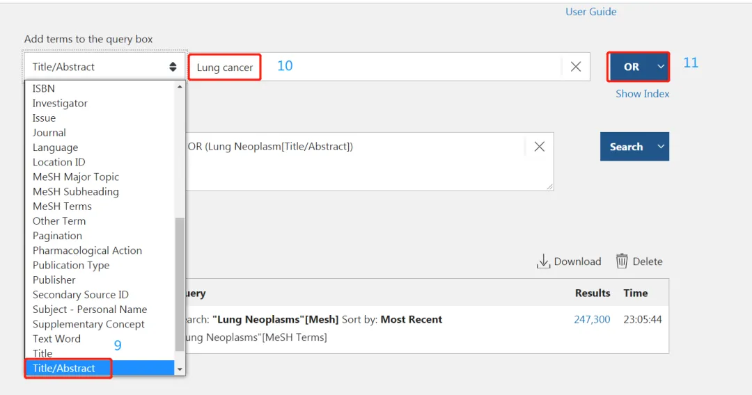Select highlighted Title/Abstract list option
This screenshot has width=752, height=395.
click(100, 368)
